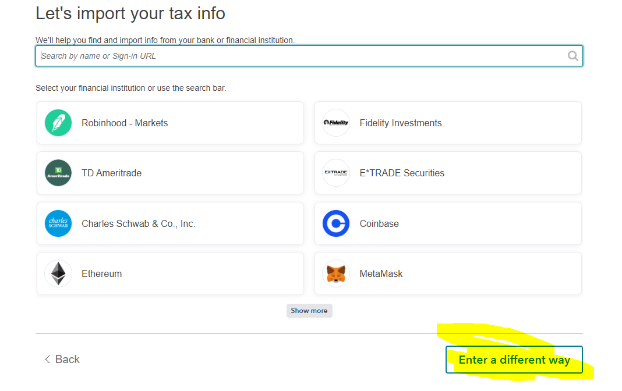Click the Fidelity logo icon
This screenshot has width=622, height=391.
coord(336,123)
